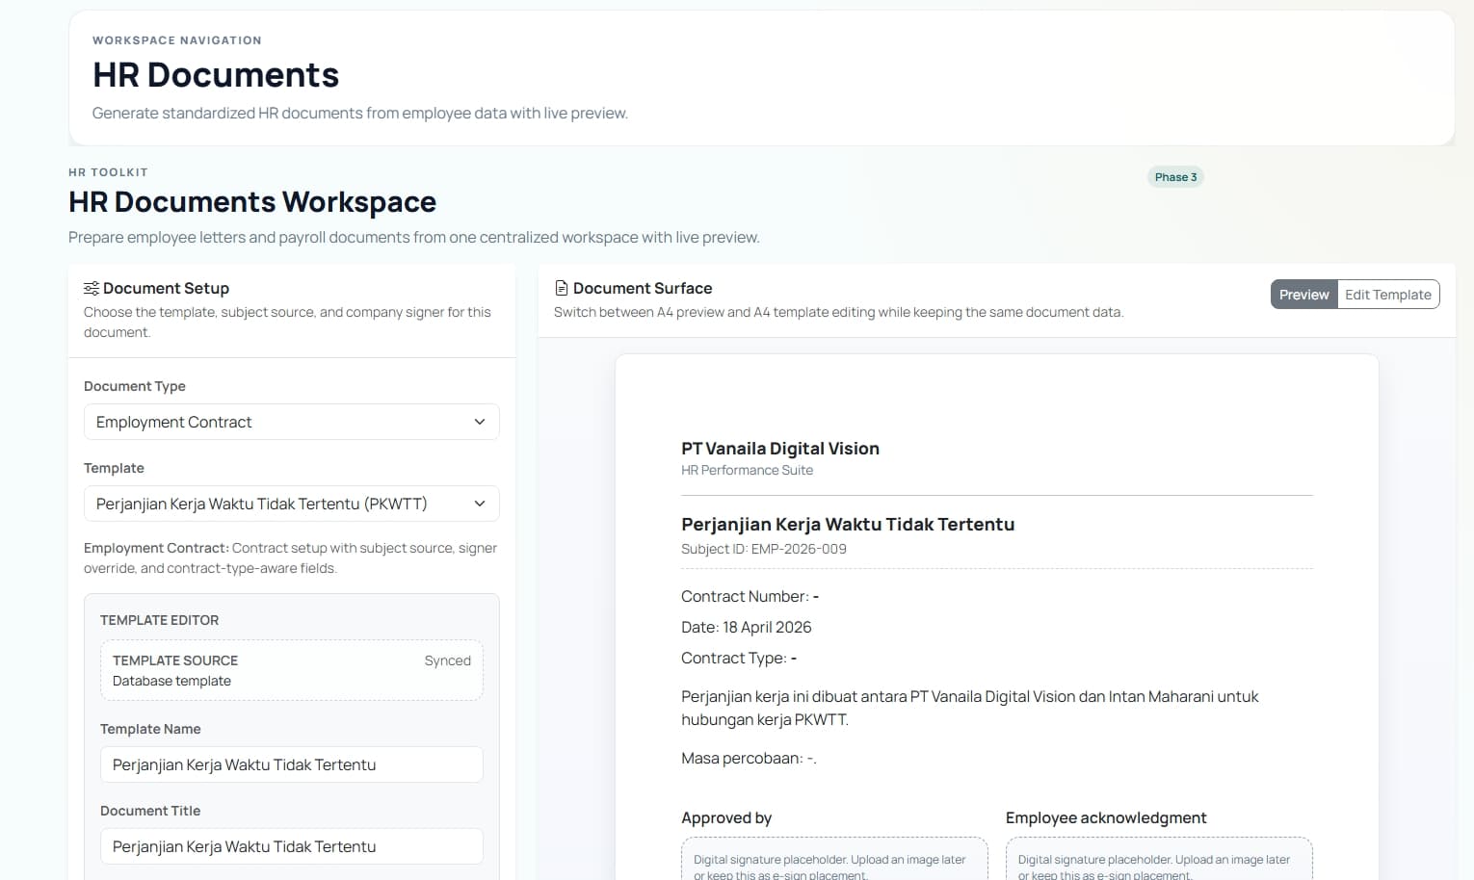Image resolution: width=1474 pixels, height=880 pixels.
Task: Click the Date: 18 April 2026 line
Action: [747, 628]
